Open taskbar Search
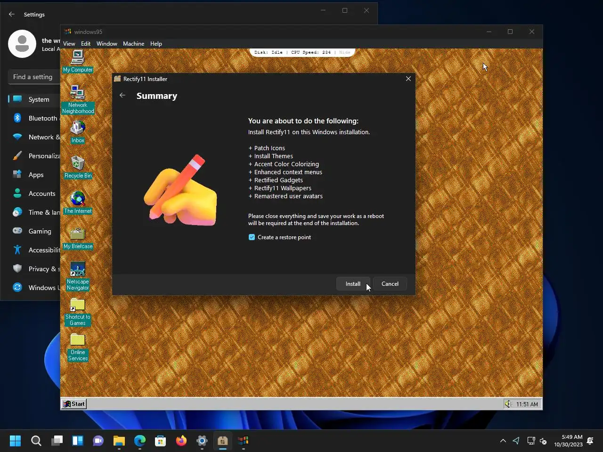Viewport: 603px width, 452px height. pyautogui.click(x=36, y=441)
